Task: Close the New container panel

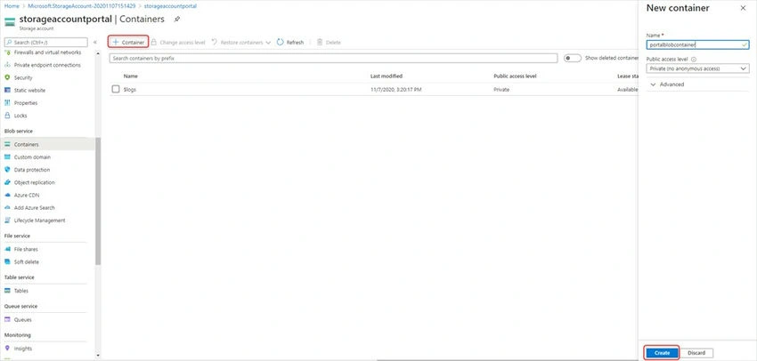Action: click(x=743, y=8)
